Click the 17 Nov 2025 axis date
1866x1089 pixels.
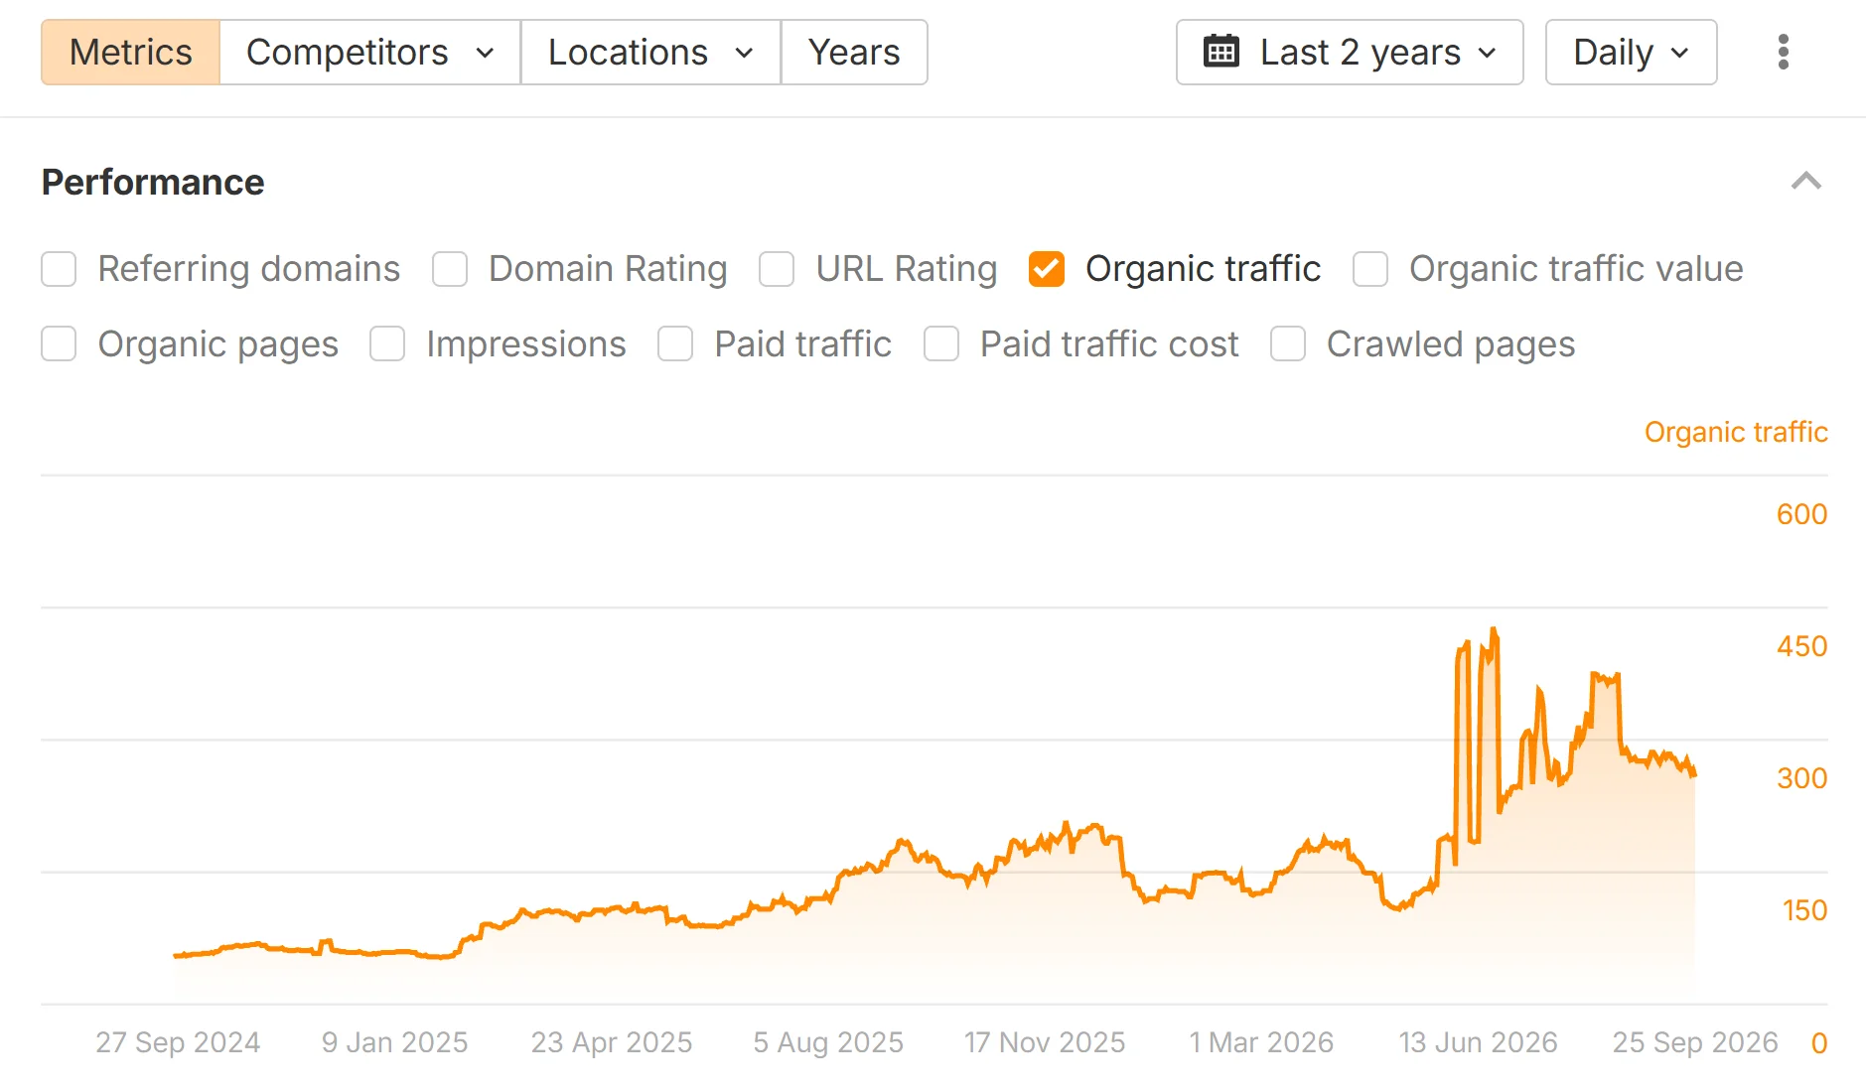(1045, 1042)
